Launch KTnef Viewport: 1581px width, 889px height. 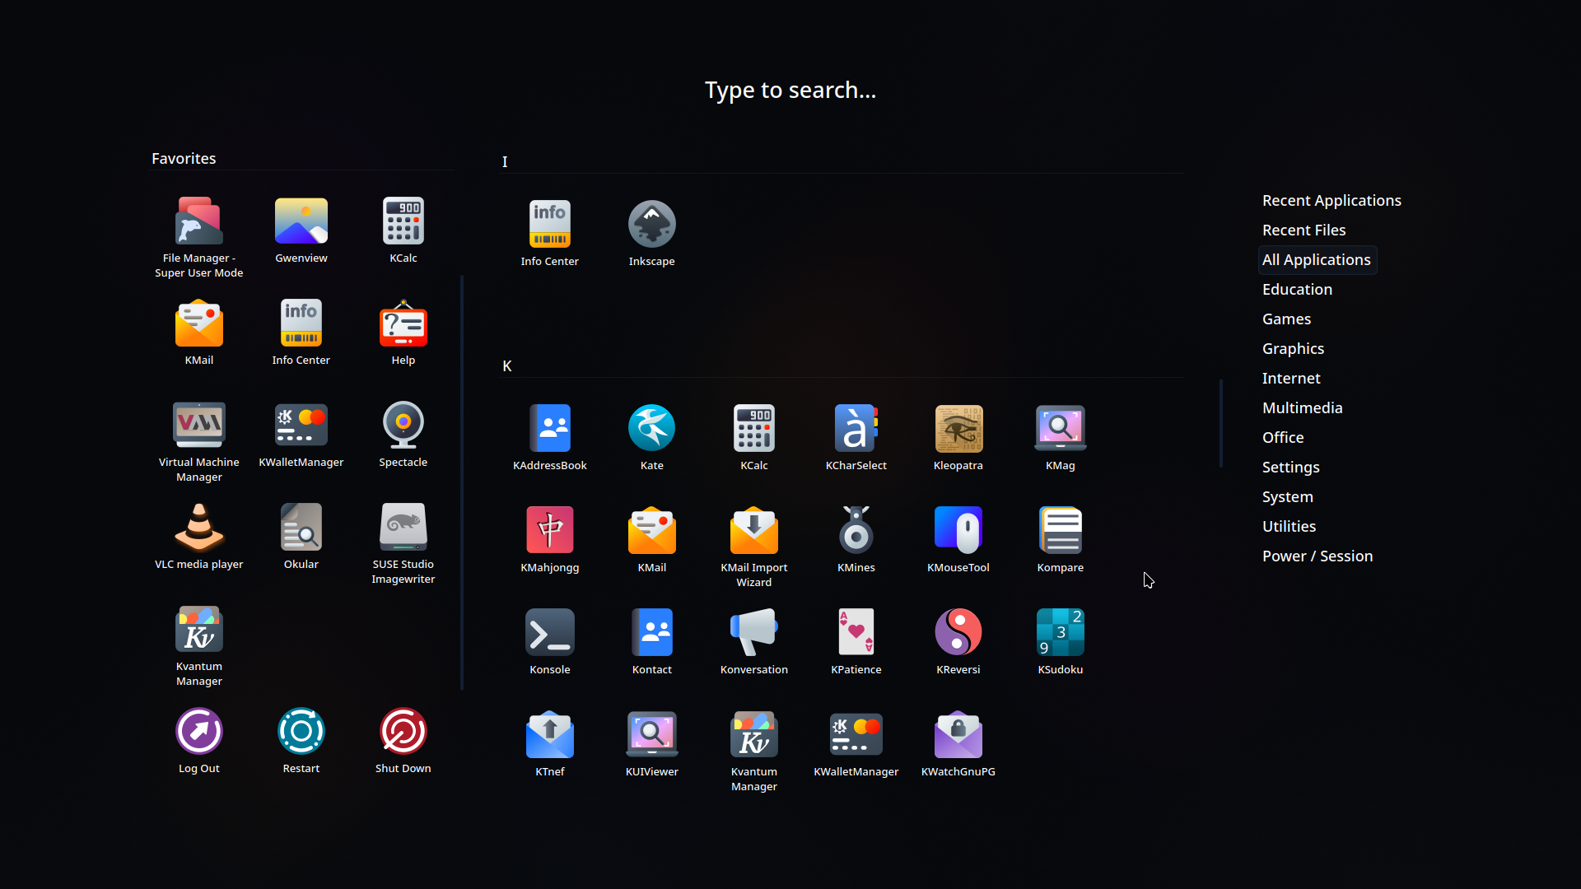pyautogui.click(x=550, y=744)
